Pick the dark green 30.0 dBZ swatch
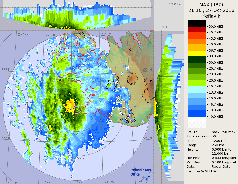 [197, 59]
